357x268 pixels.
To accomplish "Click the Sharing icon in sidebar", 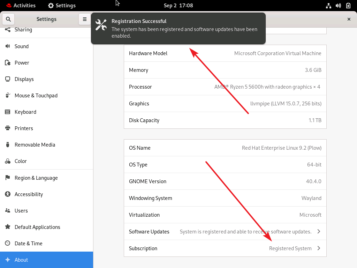I will [8, 30].
